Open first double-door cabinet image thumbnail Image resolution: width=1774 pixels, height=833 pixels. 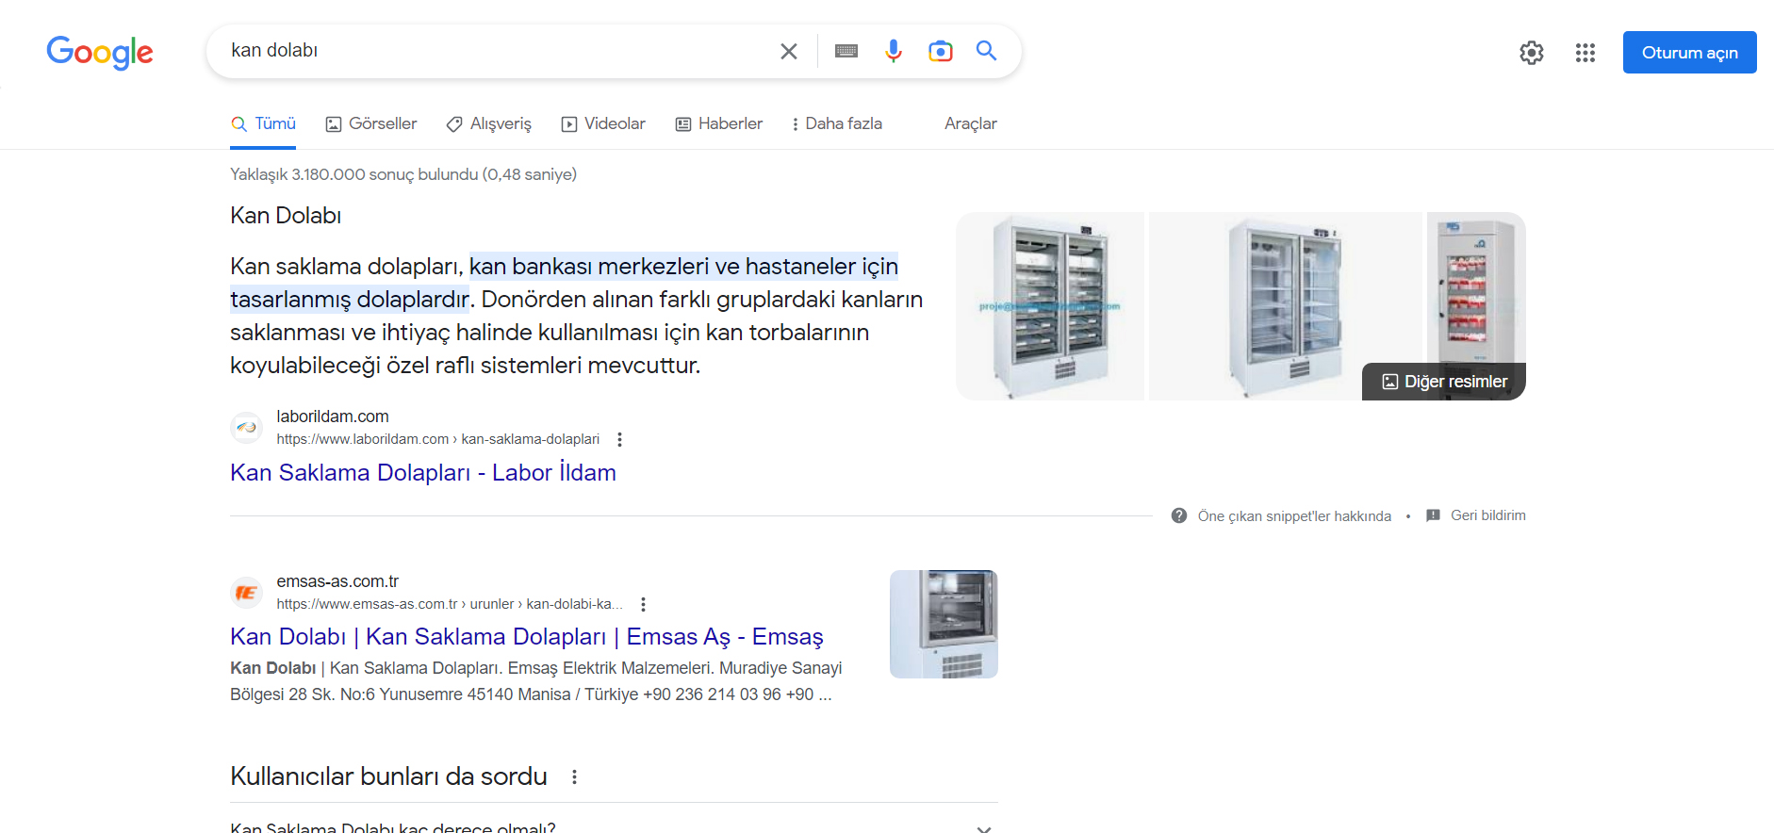pos(1050,306)
